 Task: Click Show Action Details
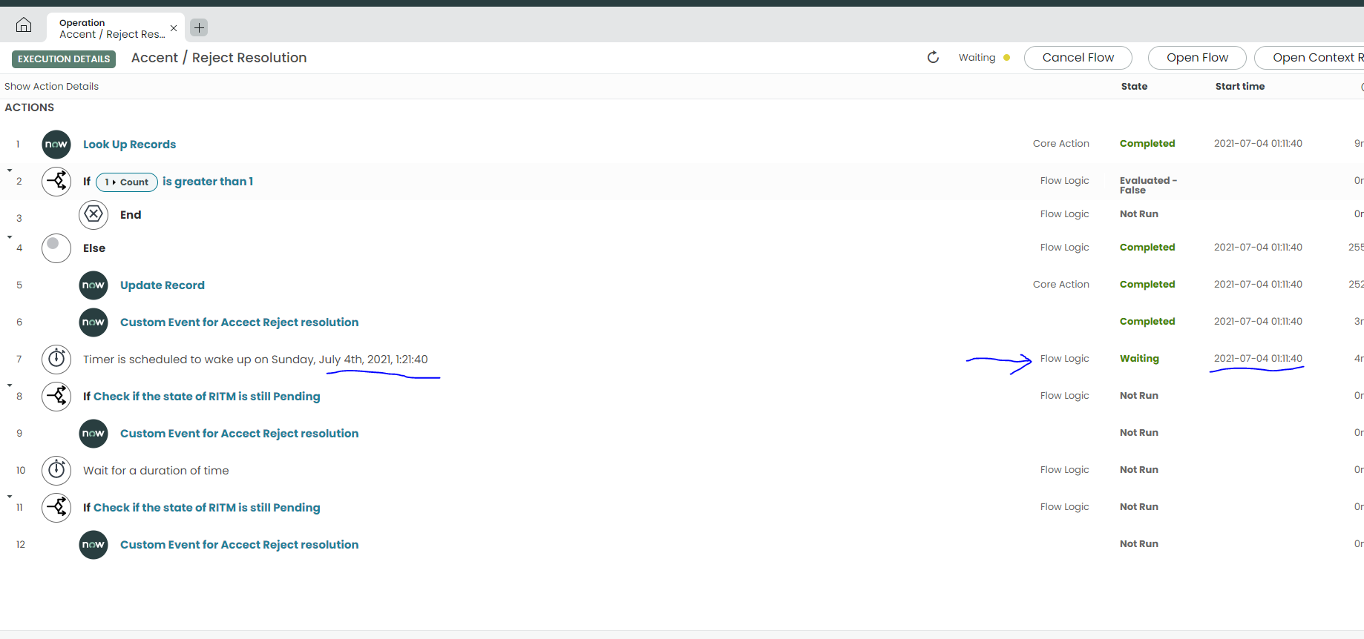(51, 87)
